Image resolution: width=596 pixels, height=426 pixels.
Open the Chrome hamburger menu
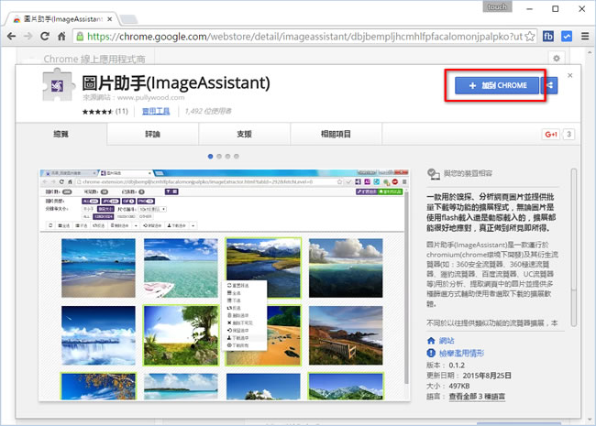585,37
